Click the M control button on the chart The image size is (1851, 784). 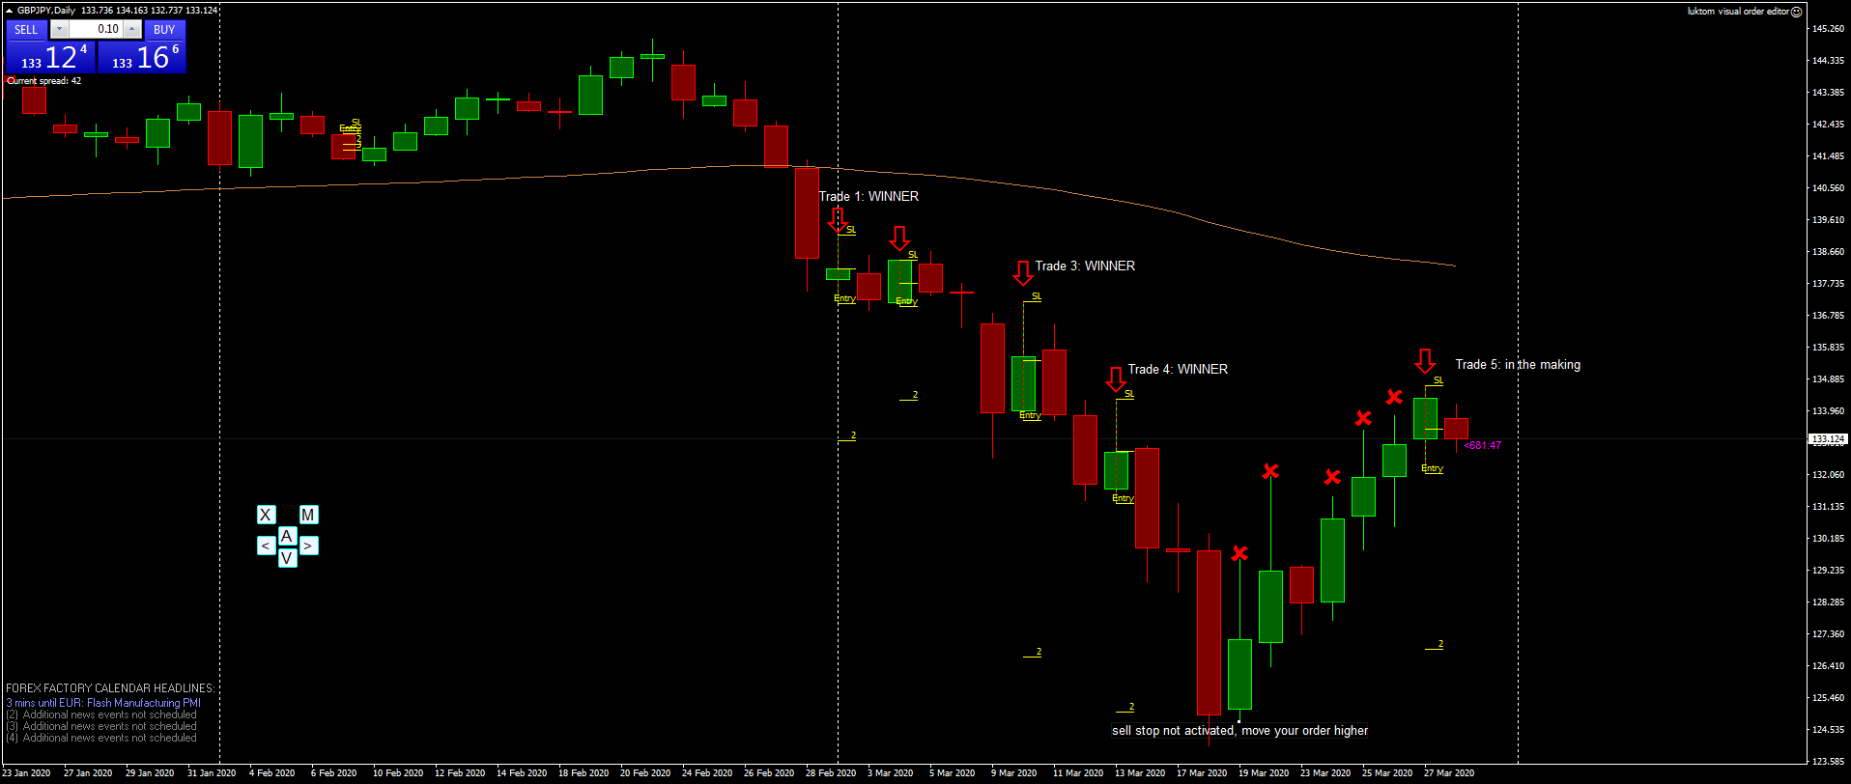(x=308, y=515)
